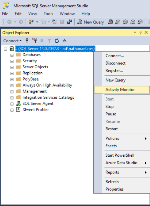The image size is (150, 206).
Task: Click the Filter funnel icon
Action: coord(49,41)
